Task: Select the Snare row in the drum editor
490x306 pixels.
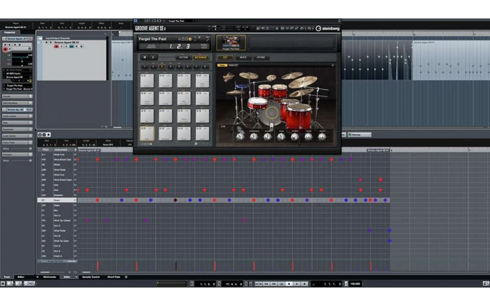Action: coord(57,200)
